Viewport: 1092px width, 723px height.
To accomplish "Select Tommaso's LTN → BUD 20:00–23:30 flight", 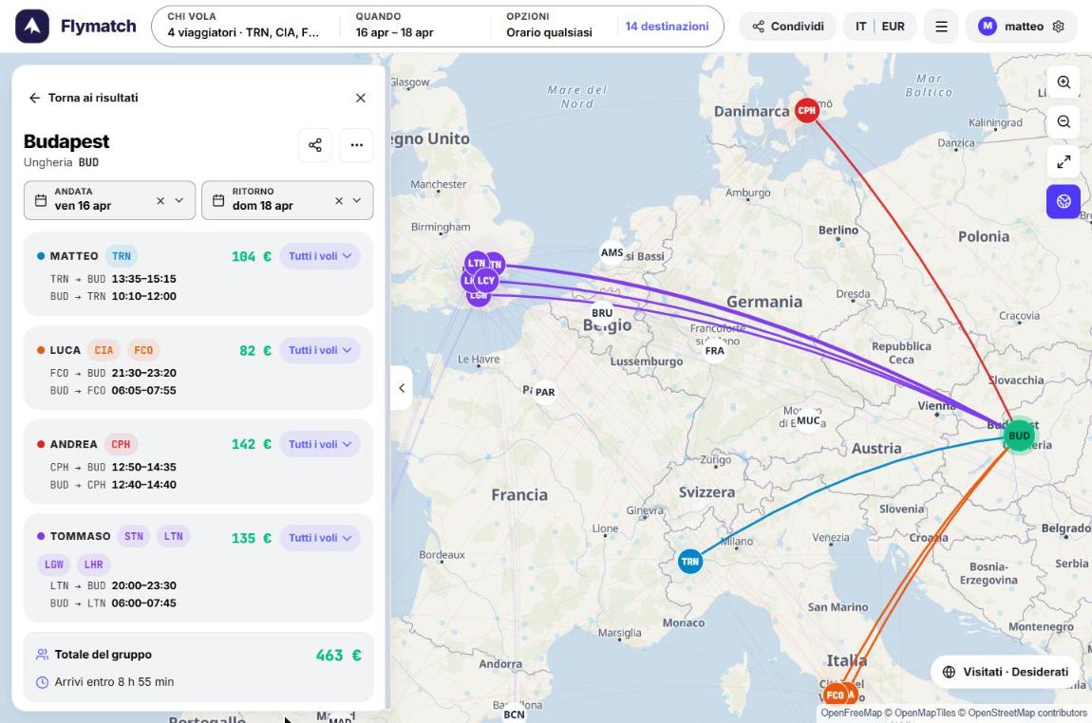I will click(113, 586).
